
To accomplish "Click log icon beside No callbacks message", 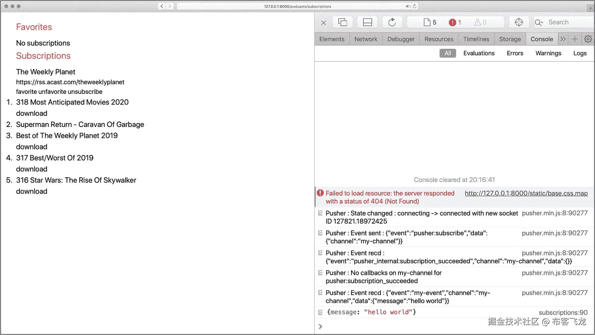I will [x=320, y=272].
